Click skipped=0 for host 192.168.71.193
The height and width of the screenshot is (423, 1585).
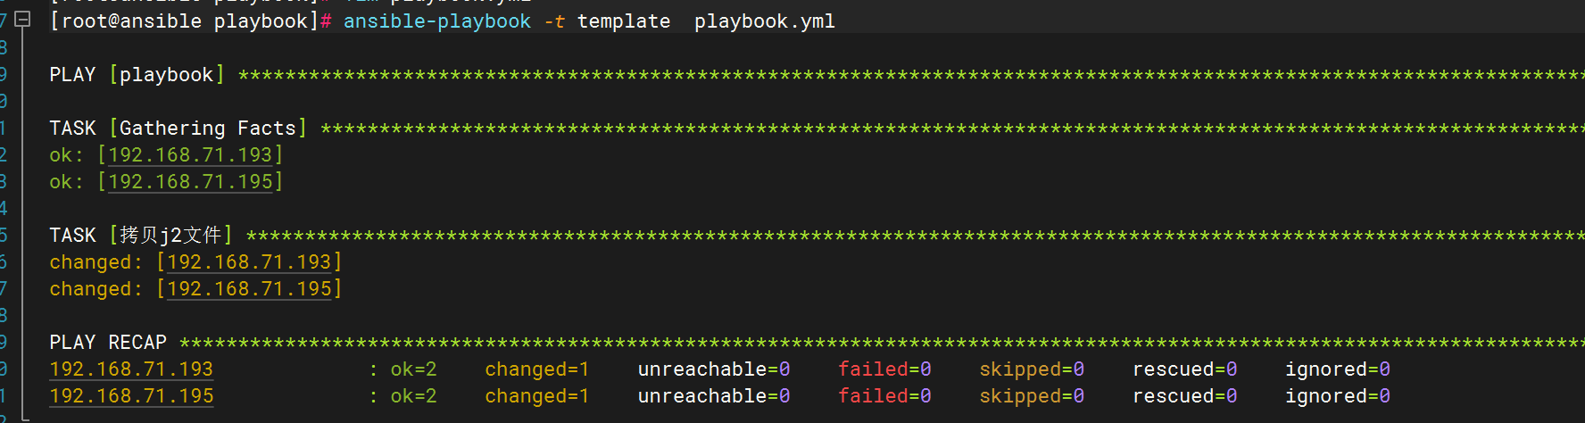(1032, 369)
